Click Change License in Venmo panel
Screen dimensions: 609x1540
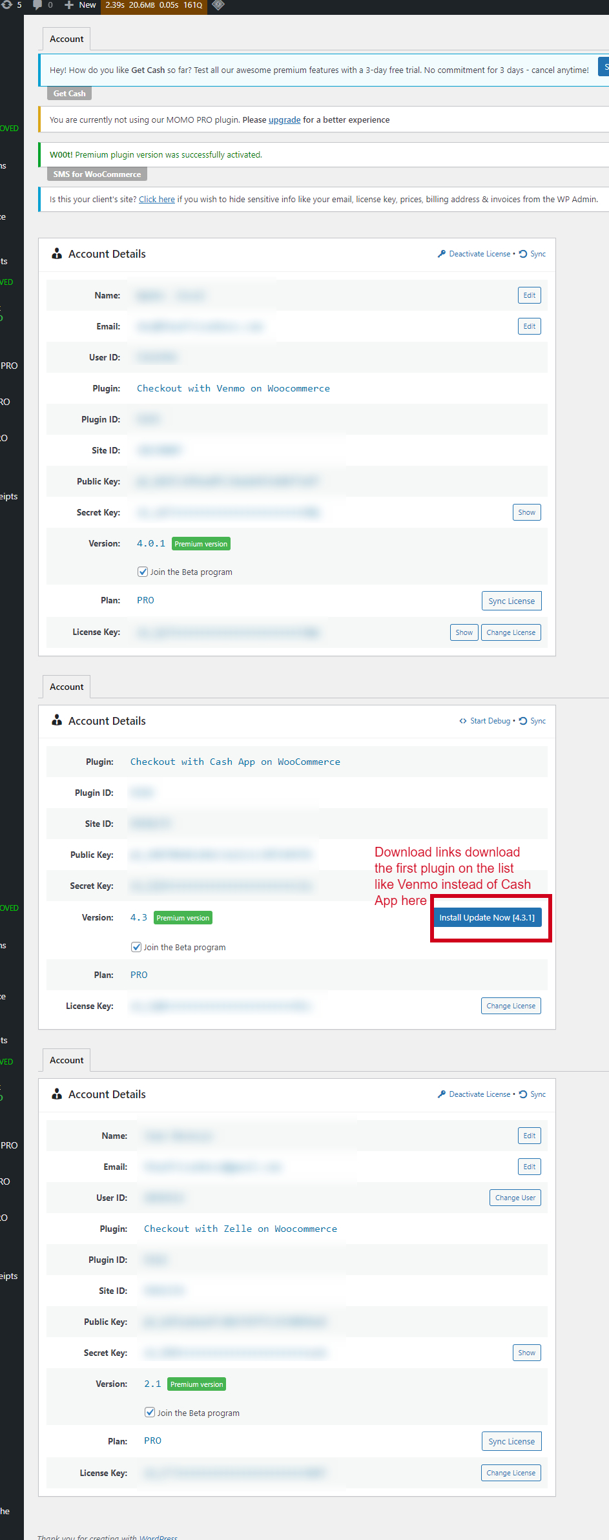pos(511,632)
